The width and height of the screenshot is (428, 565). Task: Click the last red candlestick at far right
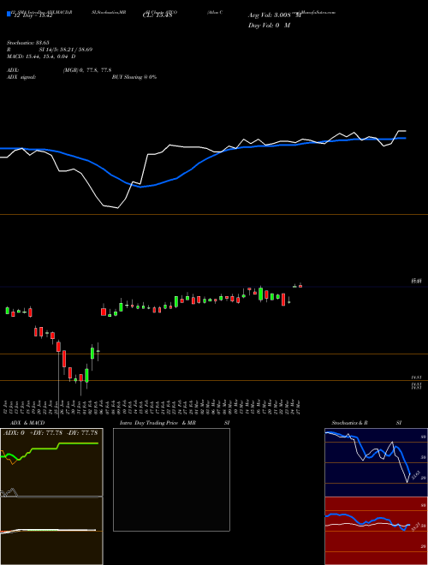(300, 286)
